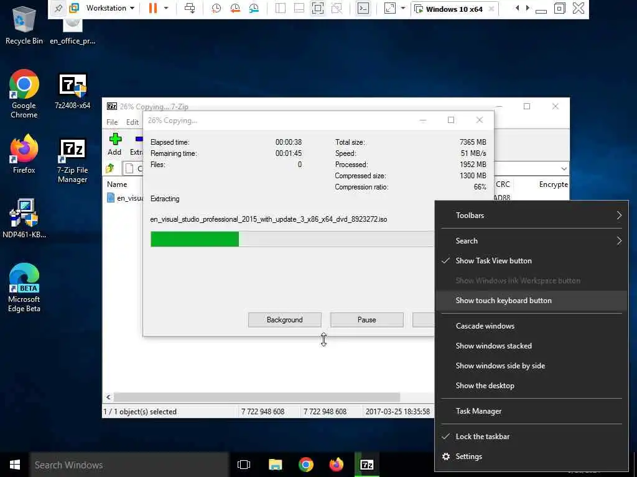
Task: Click the left scroll arrow in 7-Zip
Action: click(108, 397)
